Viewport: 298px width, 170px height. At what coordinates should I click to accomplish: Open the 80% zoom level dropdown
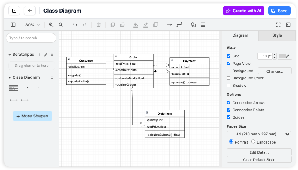point(33,25)
